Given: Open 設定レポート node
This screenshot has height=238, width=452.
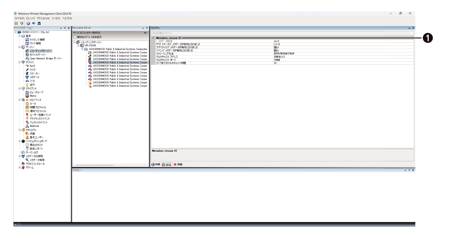Looking at the screenshot, I should 36,149.
